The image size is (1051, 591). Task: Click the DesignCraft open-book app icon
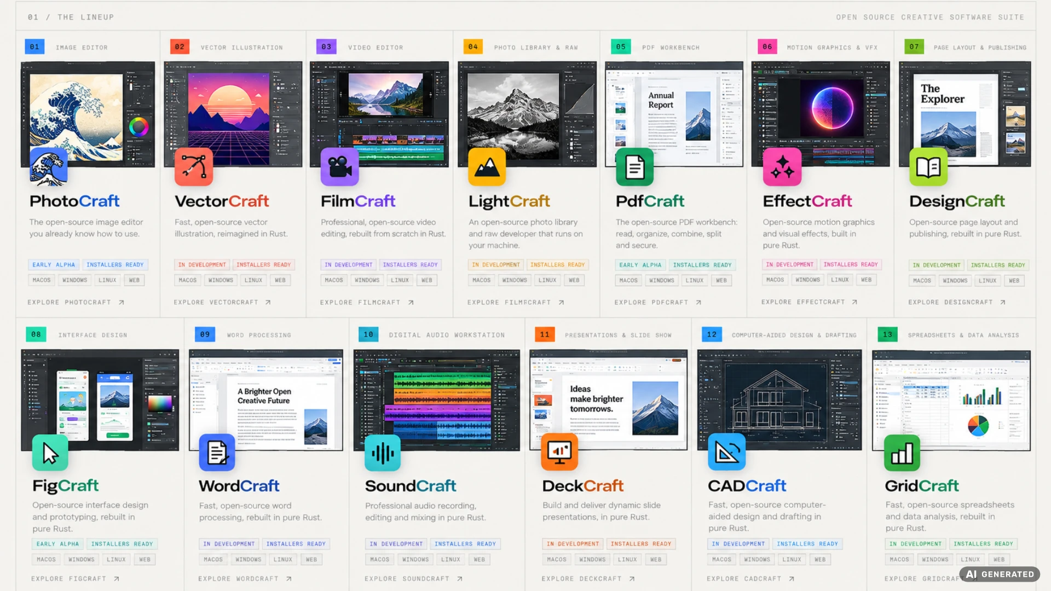coord(928,167)
